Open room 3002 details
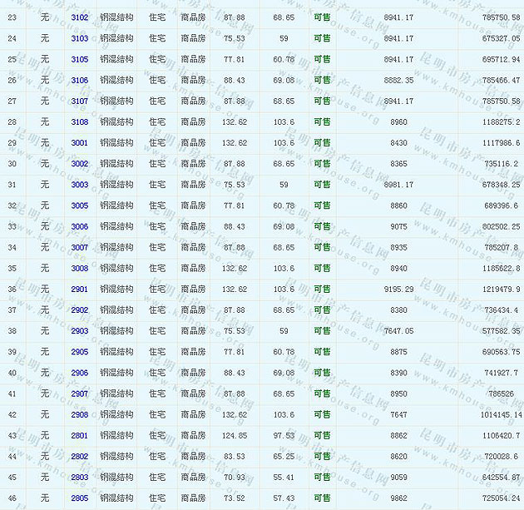This screenshot has width=524, height=510. pyautogui.click(x=80, y=164)
